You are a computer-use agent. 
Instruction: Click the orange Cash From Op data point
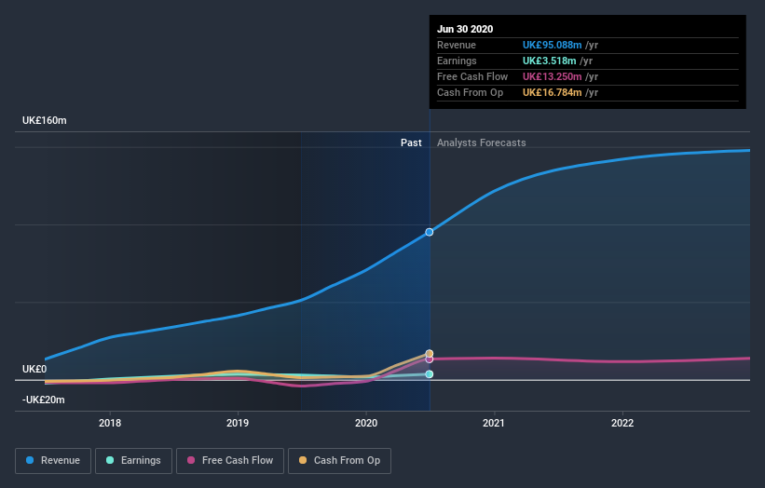click(x=430, y=354)
